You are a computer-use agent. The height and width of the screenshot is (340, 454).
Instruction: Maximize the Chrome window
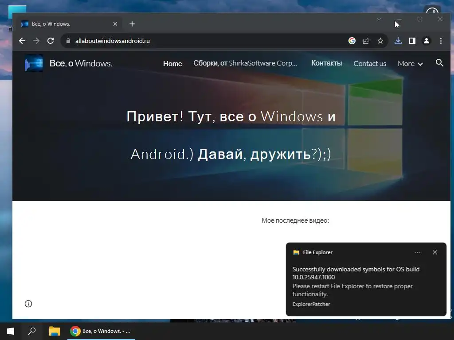point(419,19)
